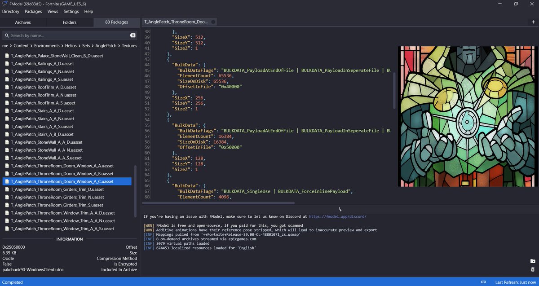Add a new tab with the plus icon
This screenshot has height=286, width=539.
(x=533, y=22)
